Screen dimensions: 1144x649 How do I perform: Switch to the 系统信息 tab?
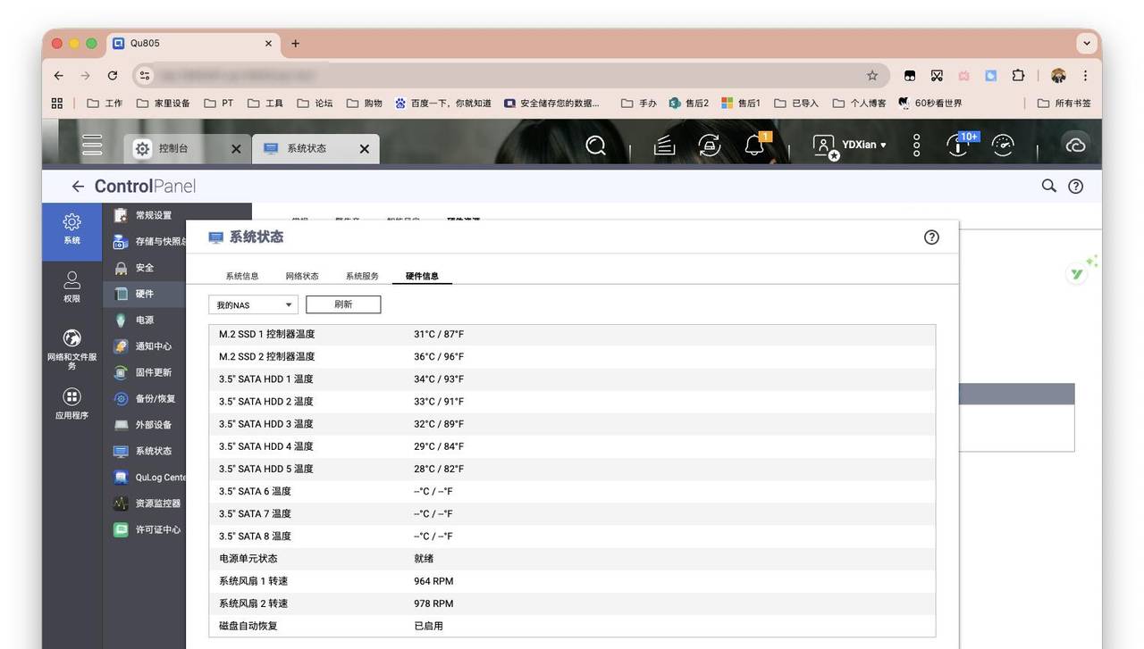click(242, 277)
